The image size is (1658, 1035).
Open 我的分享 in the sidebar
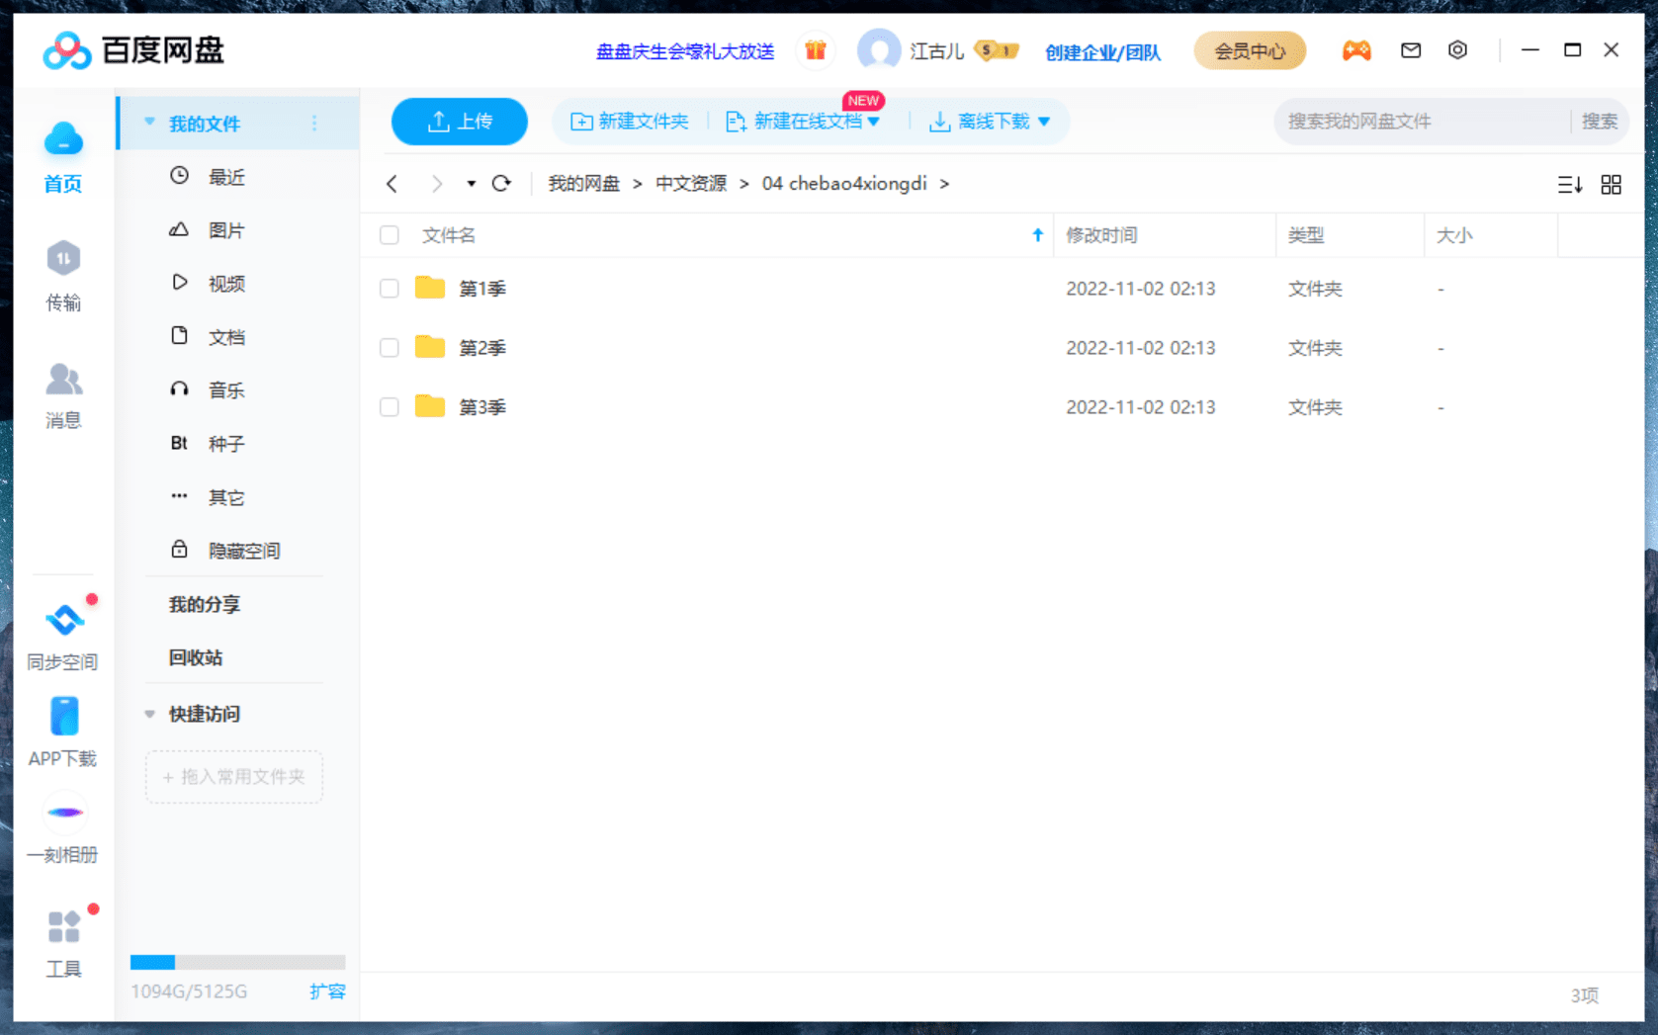click(x=205, y=604)
